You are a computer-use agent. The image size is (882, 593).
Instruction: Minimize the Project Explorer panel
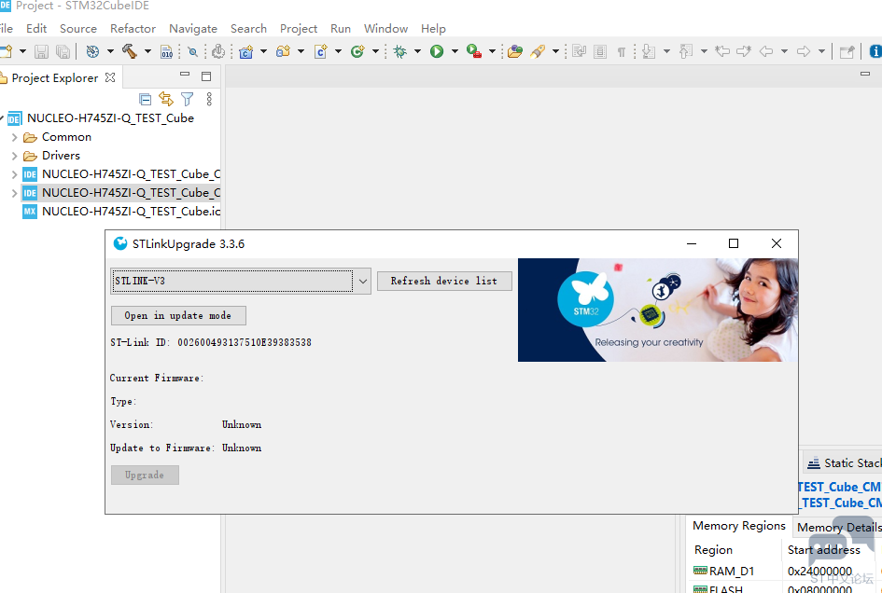(x=187, y=77)
